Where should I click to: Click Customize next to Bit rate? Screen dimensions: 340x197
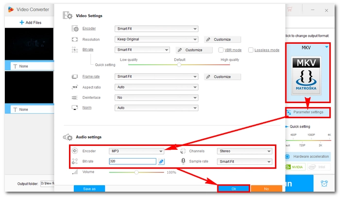point(194,50)
